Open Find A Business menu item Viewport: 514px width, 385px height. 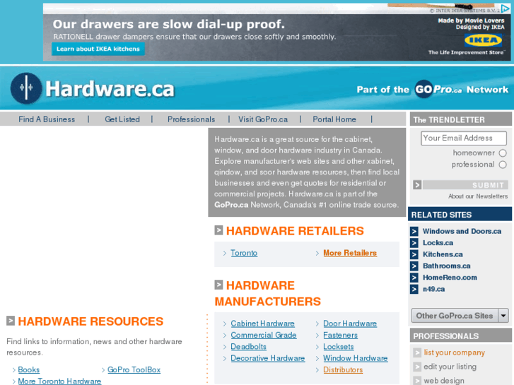point(47,119)
